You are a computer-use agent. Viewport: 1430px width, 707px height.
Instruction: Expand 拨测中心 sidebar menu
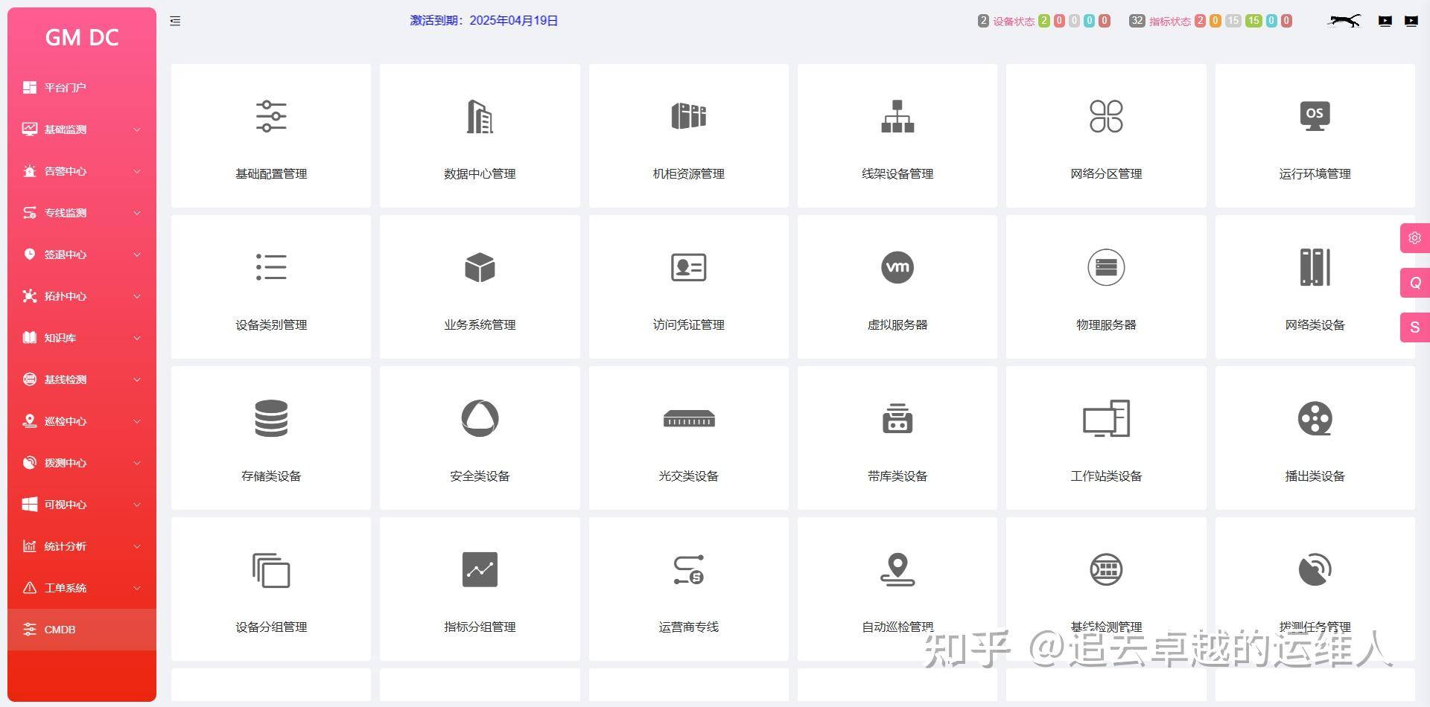(82, 463)
